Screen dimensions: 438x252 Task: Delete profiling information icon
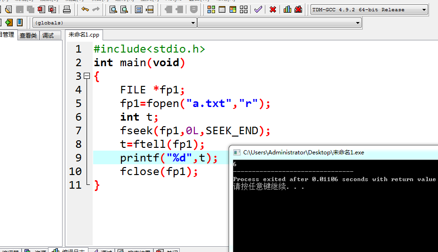pos(298,9)
